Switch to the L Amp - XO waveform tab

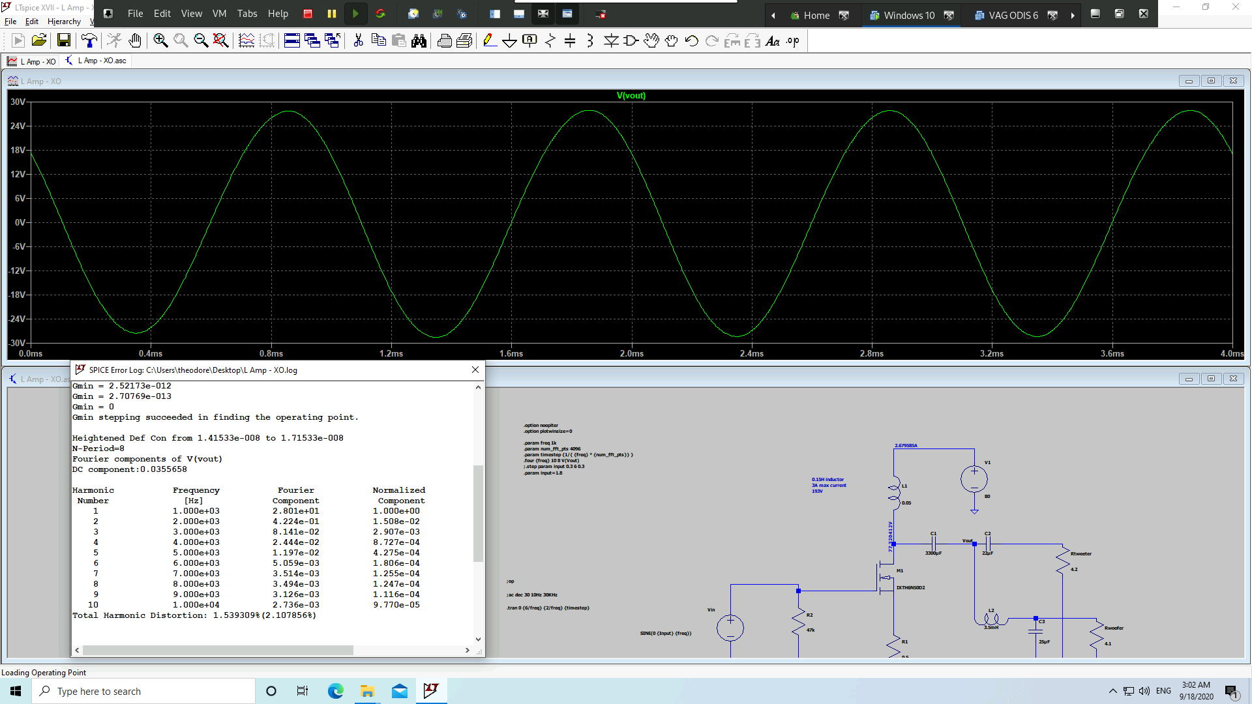pos(31,61)
